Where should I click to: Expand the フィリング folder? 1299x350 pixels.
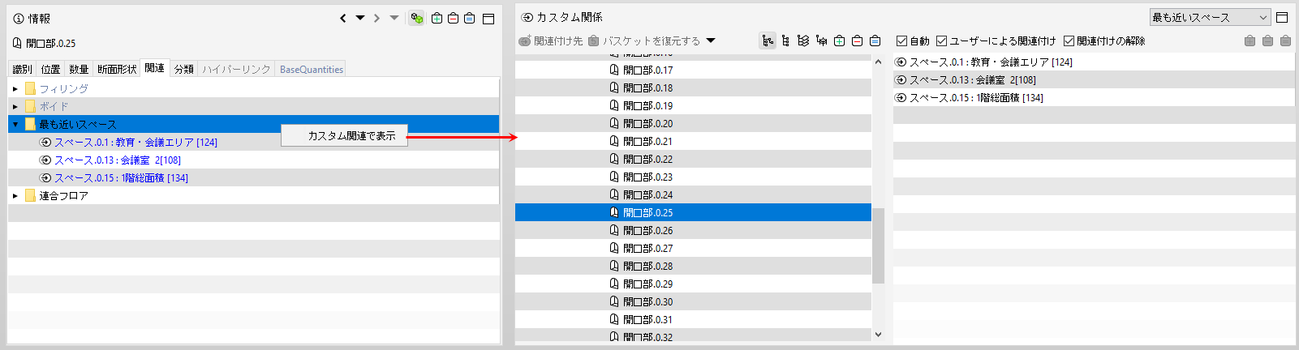[15, 88]
